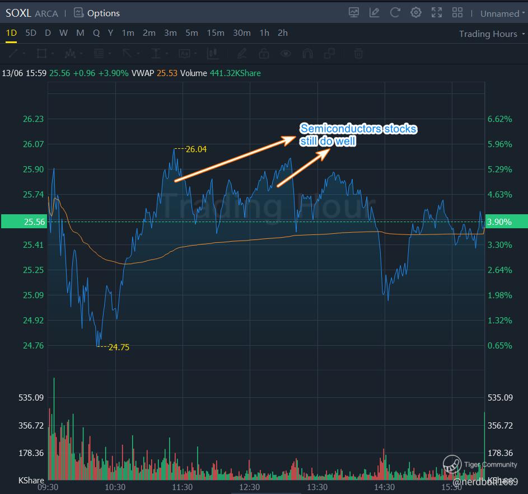Screen dimensions: 528x494
Task: Toggle the lock drawings icon
Action: pos(264,54)
